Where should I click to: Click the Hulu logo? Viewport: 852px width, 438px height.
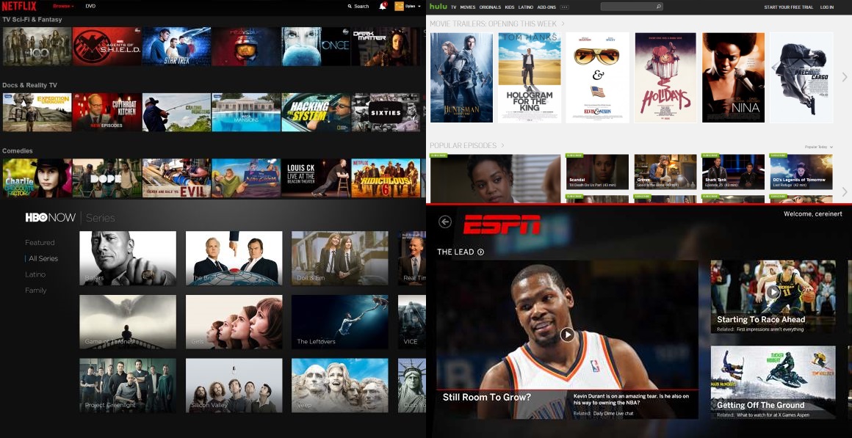point(438,7)
